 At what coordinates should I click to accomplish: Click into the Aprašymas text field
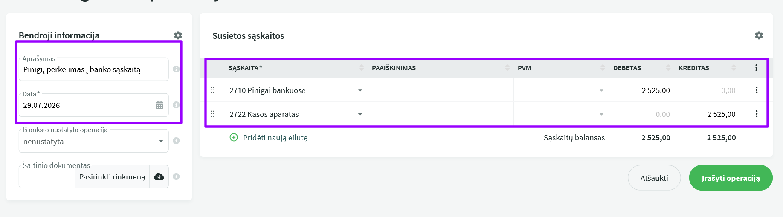[93, 69]
